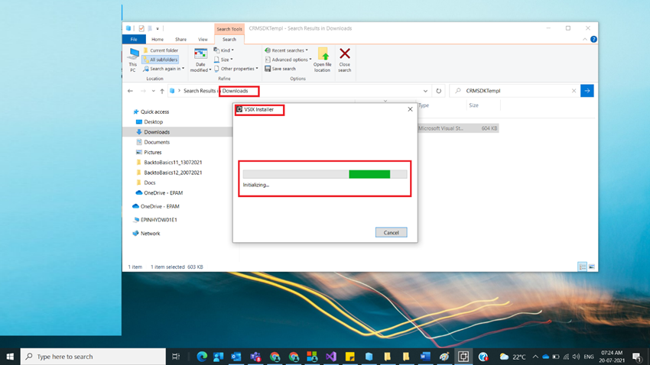Open Microsoft Teams from taskbar
The image size is (650, 365).
tap(255, 357)
